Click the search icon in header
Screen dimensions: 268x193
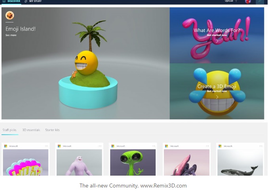[x=260, y=2]
